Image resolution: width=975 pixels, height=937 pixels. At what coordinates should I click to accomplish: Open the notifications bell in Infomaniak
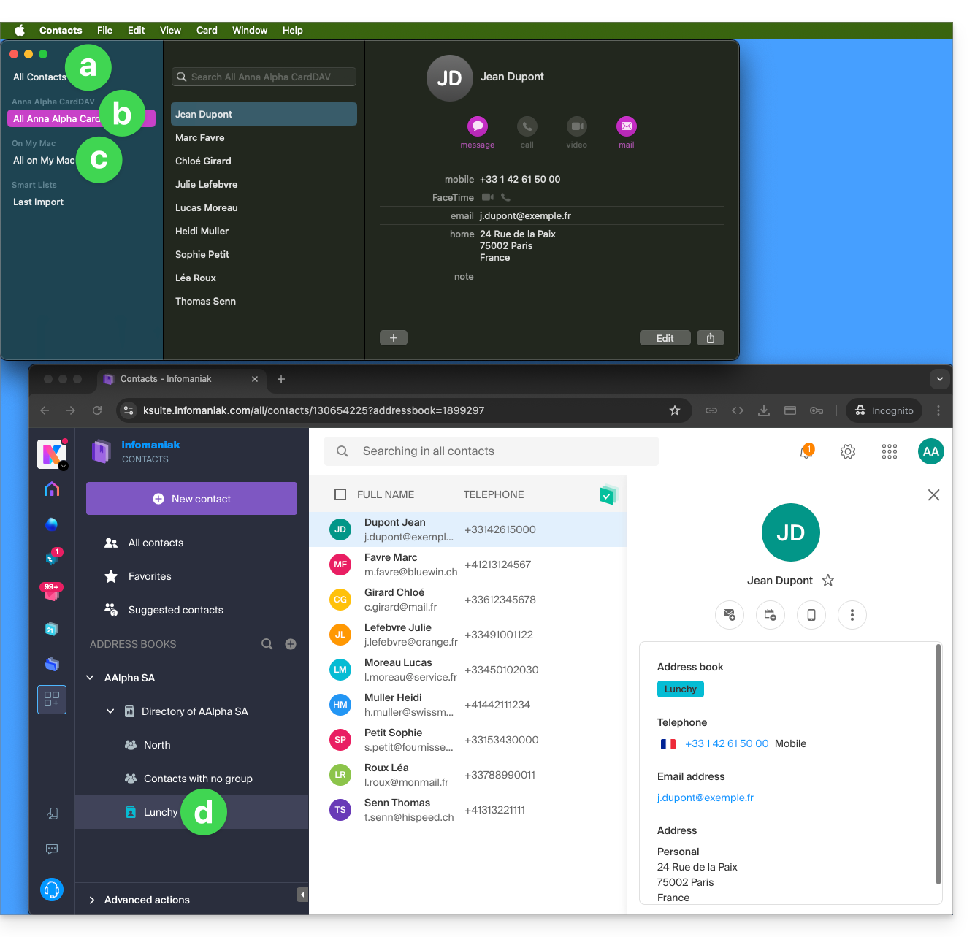click(806, 451)
